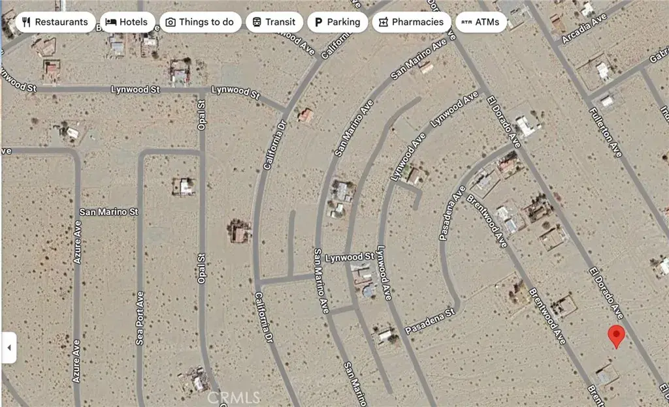Click the San Marino St street label
Screen dimensions: 669x407
(x=109, y=211)
